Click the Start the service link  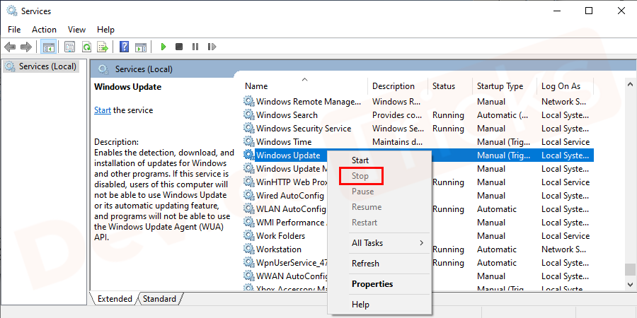[x=103, y=110]
